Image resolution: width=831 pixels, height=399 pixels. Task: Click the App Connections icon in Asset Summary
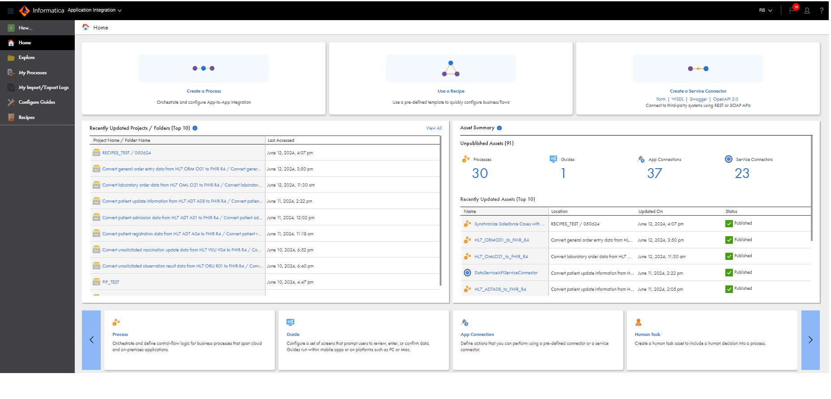[641, 159]
